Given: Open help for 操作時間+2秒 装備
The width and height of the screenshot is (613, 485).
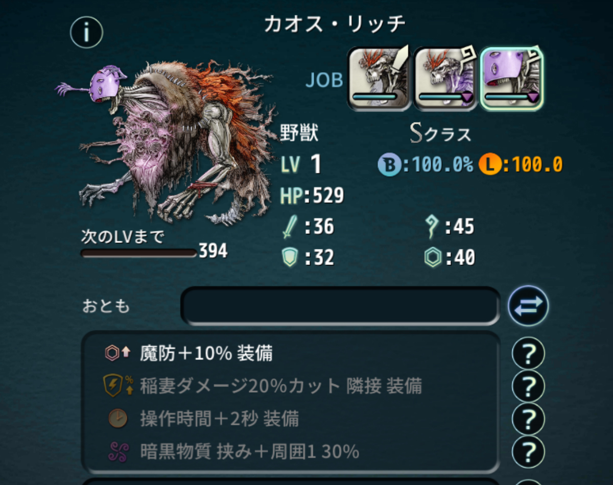Looking at the screenshot, I should coord(528,419).
